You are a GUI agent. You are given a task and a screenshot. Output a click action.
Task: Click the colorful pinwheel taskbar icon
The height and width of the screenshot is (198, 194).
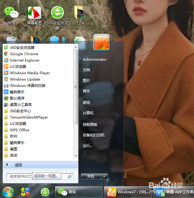coord(25,192)
